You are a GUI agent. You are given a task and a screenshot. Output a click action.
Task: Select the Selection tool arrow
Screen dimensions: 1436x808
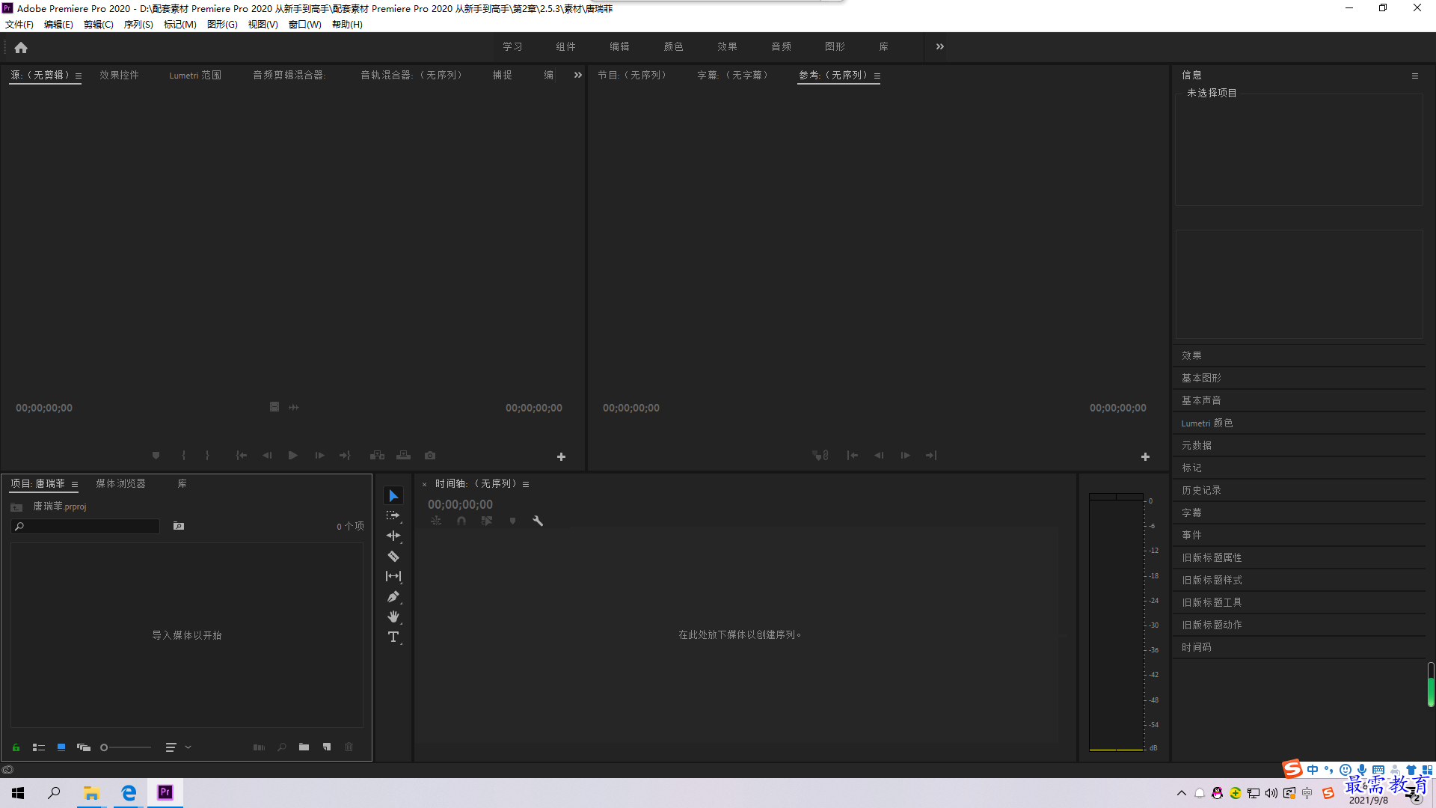pyautogui.click(x=393, y=496)
